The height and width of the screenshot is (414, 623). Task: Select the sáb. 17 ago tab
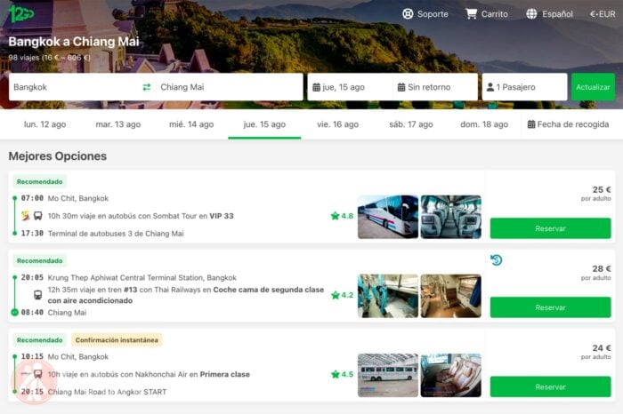pos(411,124)
